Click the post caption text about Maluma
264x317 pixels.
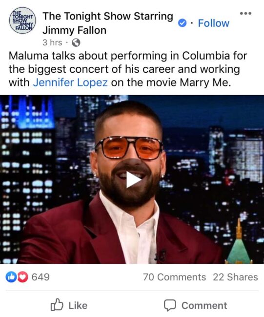[x=128, y=69]
